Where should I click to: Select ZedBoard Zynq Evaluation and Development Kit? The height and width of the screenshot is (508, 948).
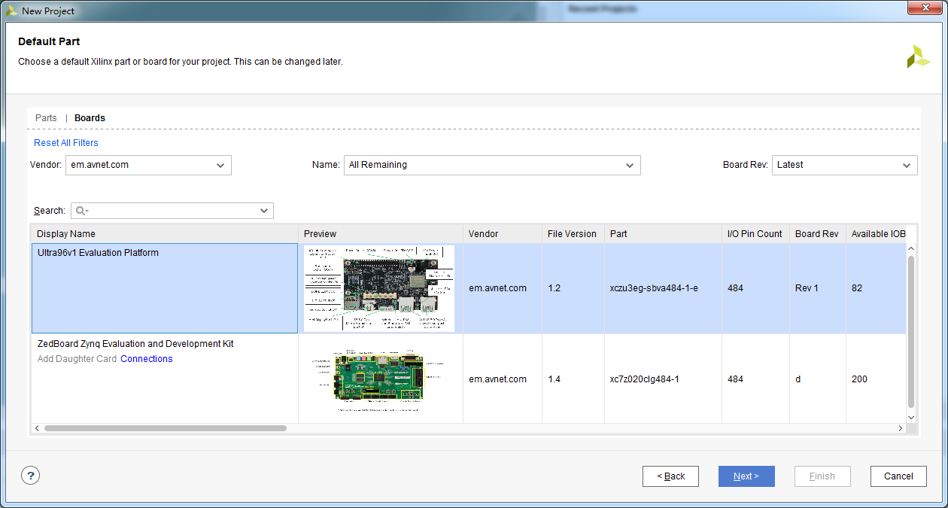pos(135,344)
